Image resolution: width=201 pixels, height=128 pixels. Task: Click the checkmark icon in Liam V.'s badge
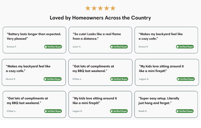tap(112, 47)
